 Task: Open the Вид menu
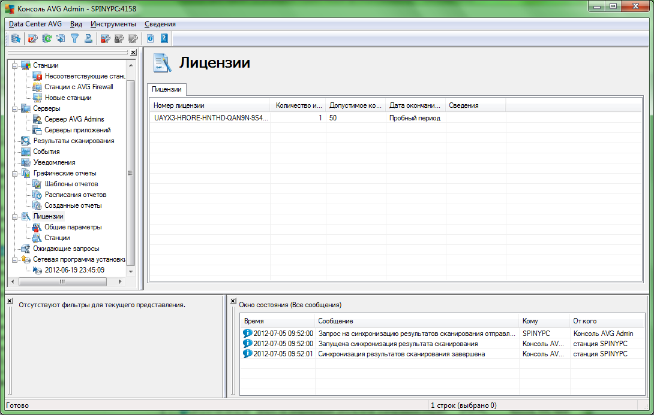pos(76,24)
